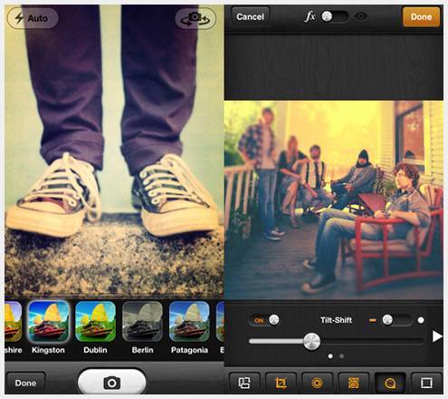Tap the camera shutter button

pyautogui.click(x=111, y=382)
